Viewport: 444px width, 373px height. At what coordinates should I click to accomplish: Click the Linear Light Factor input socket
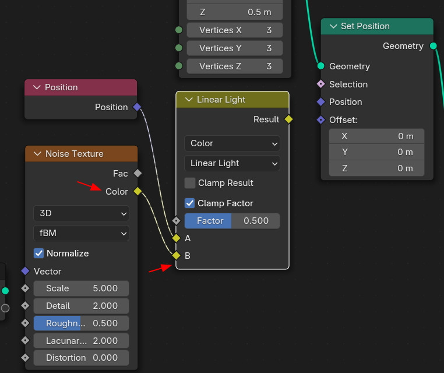pos(176,221)
